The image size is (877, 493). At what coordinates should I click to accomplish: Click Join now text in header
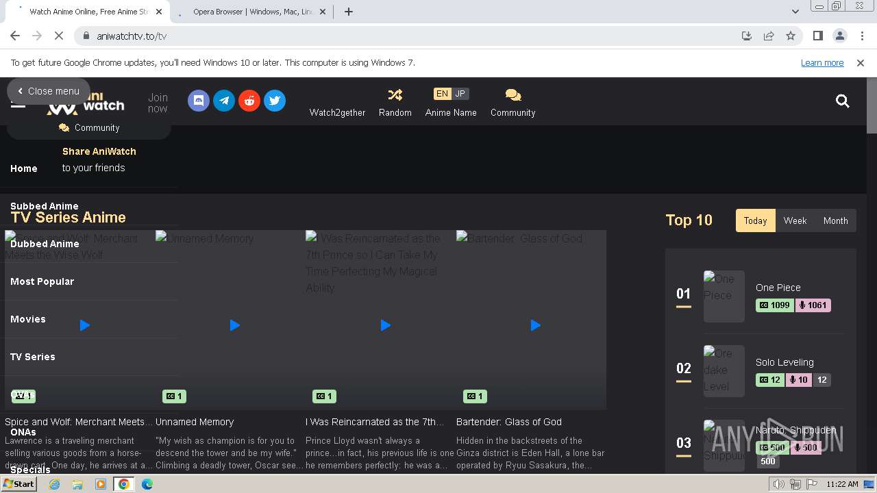click(158, 103)
